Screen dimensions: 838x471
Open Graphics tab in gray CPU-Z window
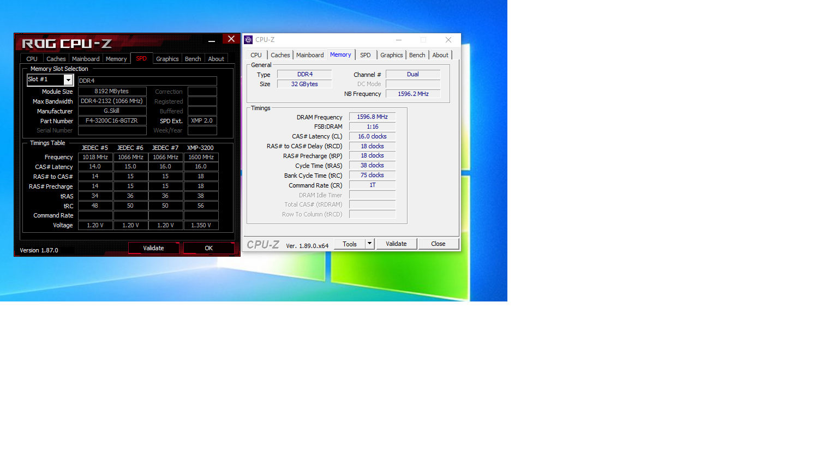point(392,55)
